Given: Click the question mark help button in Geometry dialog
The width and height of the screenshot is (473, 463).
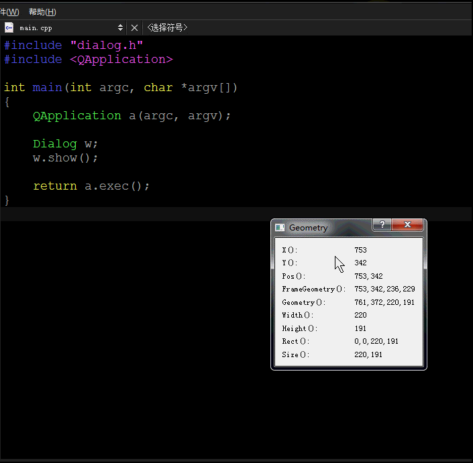Looking at the screenshot, I should (382, 224).
